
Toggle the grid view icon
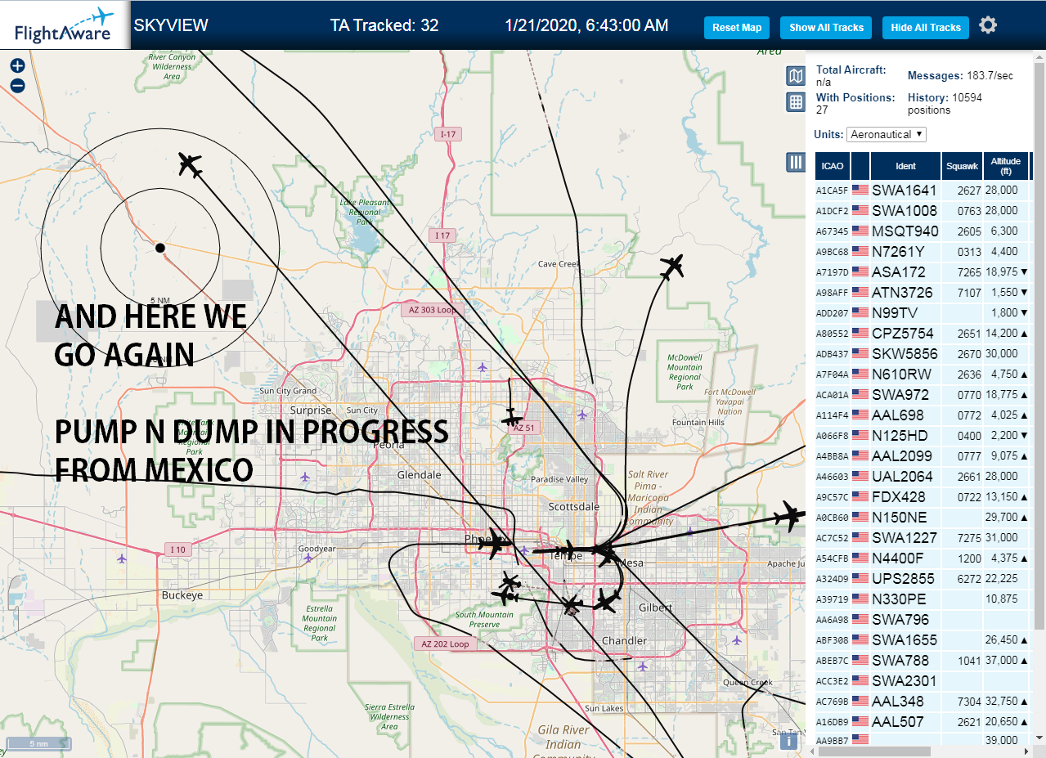pos(796,102)
